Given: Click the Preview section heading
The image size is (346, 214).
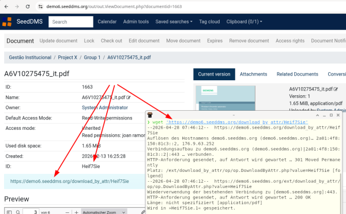Looking at the screenshot, I should pos(17,199).
